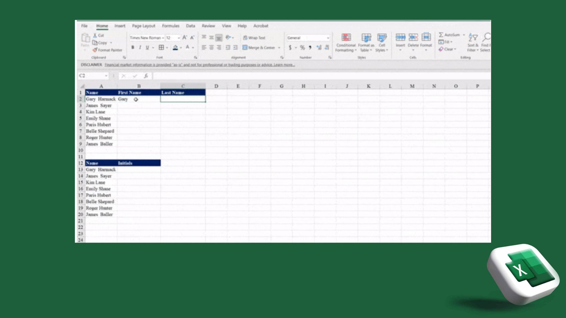Open Find & Select magnifier menu
566x318 pixels.
click(x=486, y=43)
